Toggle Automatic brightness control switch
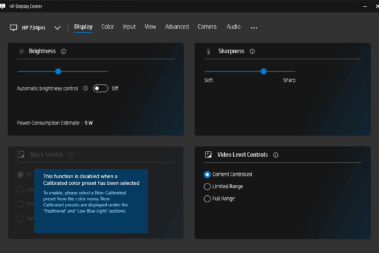Viewport: 379px width, 253px height. click(x=100, y=88)
